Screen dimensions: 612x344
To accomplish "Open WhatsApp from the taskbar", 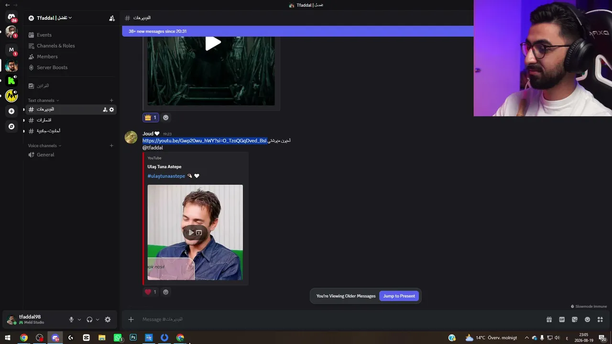I will click(x=118, y=338).
